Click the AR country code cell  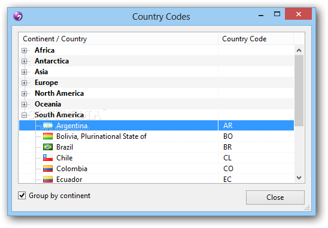[256, 126]
